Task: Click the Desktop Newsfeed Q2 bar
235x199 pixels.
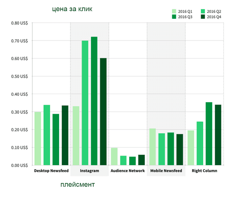Action: tap(47, 135)
